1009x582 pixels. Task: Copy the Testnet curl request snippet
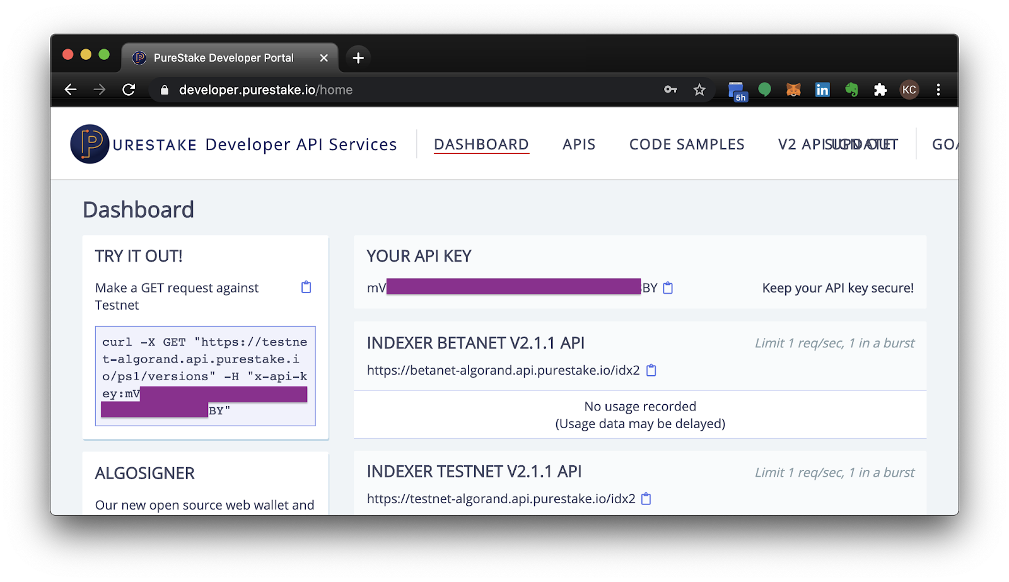pyautogui.click(x=306, y=287)
